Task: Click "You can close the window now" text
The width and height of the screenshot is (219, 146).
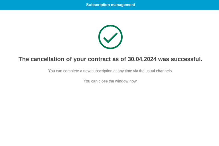Action: (110, 81)
